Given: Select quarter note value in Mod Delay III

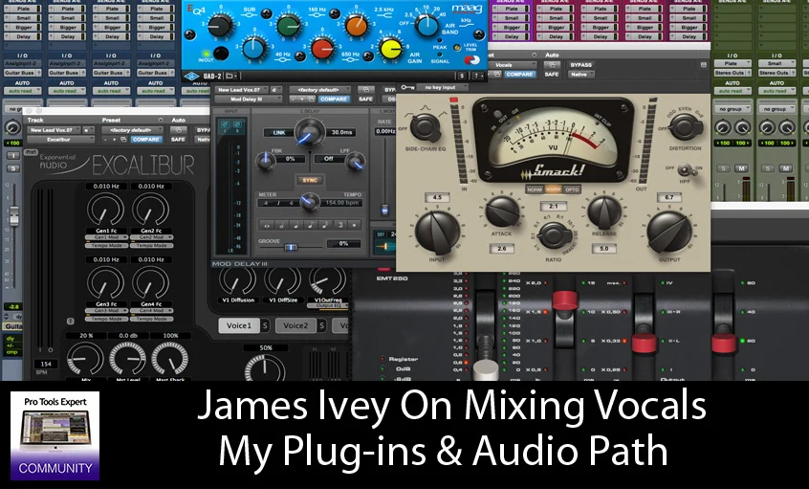Looking at the screenshot, I should click(x=295, y=225).
